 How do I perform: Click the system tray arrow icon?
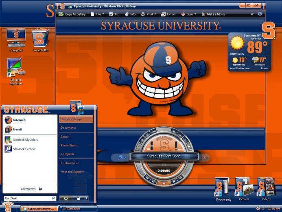tap(258, 208)
